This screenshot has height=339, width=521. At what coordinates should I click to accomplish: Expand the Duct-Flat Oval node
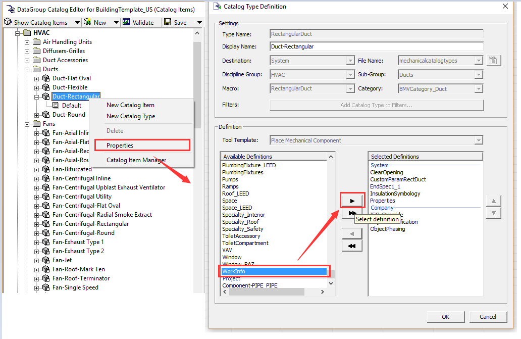[36, 79]
